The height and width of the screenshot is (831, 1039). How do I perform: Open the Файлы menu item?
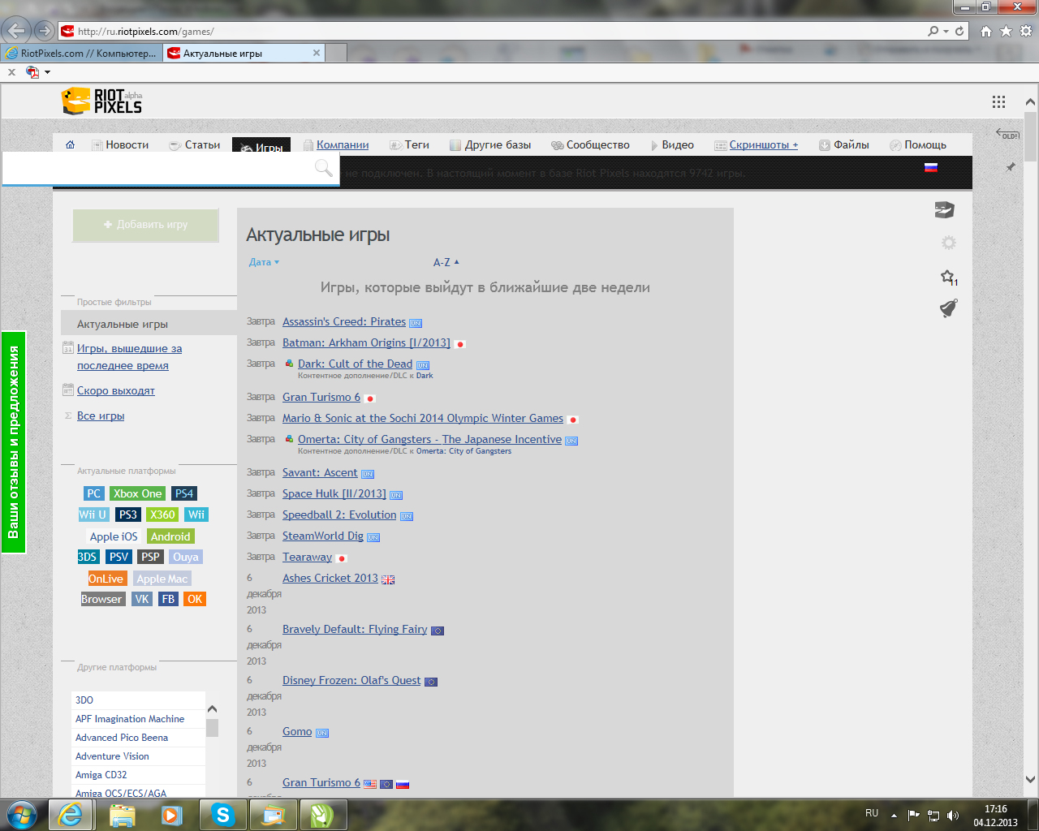coord(844,144)
